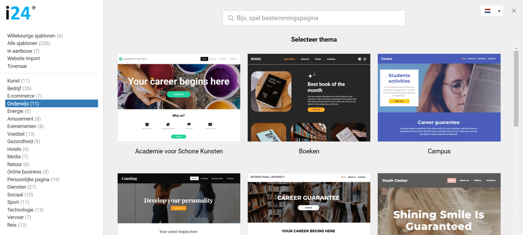This screenshot has width=523, height=235.
Task: Open the language dropdown arrow
Action: point(499,11)
